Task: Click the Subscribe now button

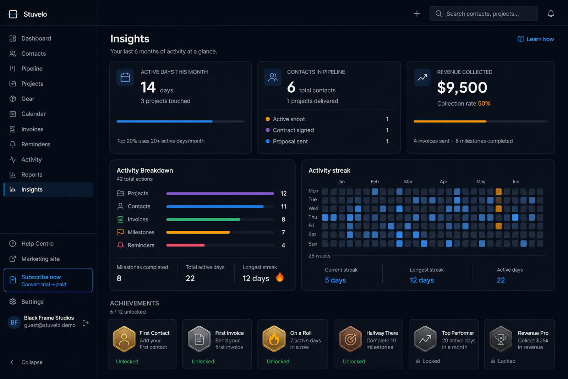Action: 48,280
